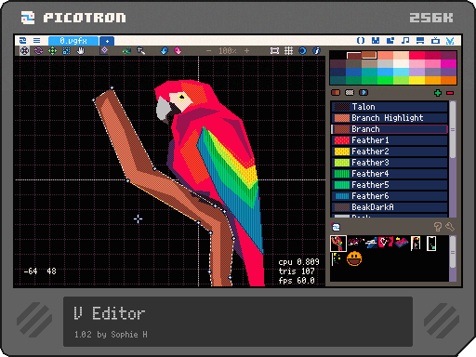Select the blue scale selection tool
This screenshot has height=357, width=476.
tap(66, 50)
